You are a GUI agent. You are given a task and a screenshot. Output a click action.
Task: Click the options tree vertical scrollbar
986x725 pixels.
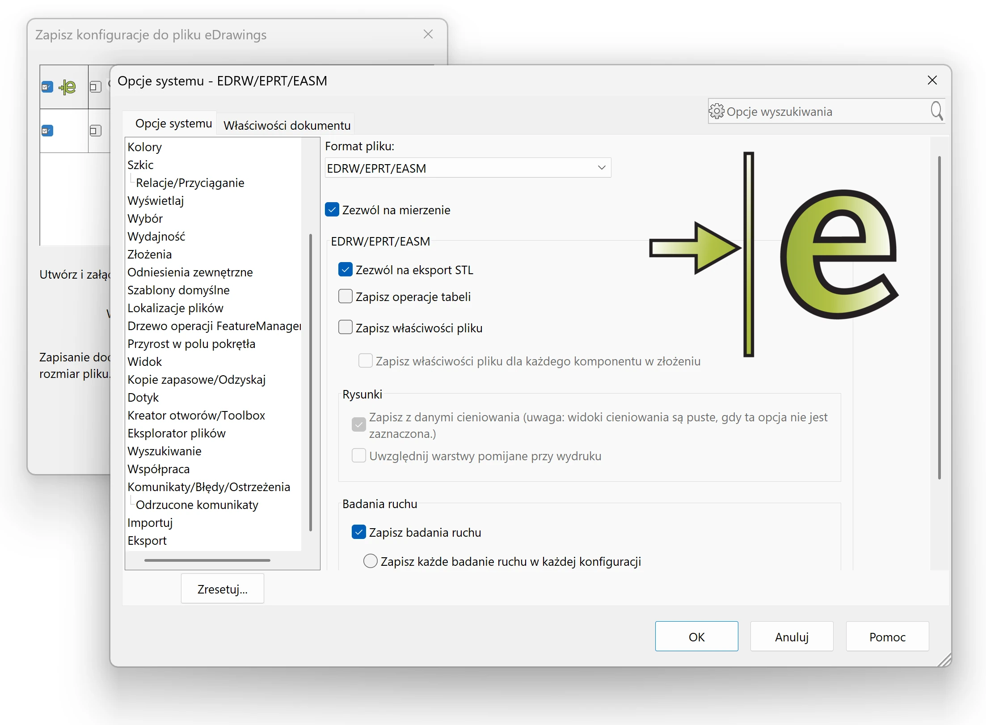pyautogui.click(x=311, y=382)
